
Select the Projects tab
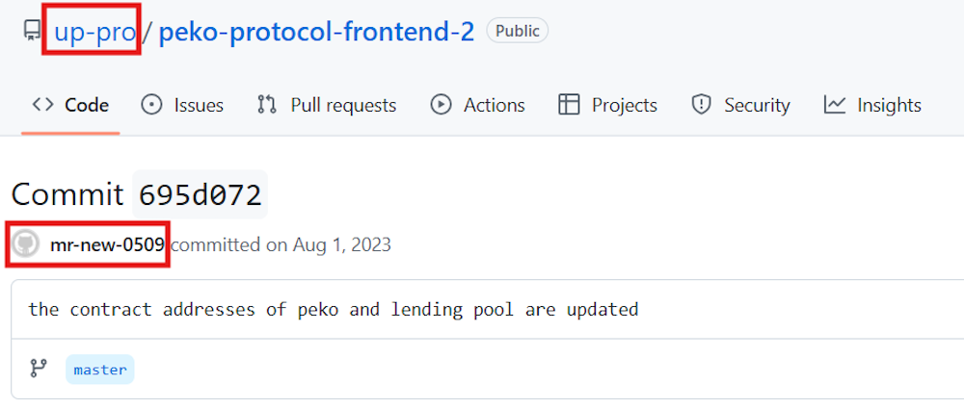624,105
